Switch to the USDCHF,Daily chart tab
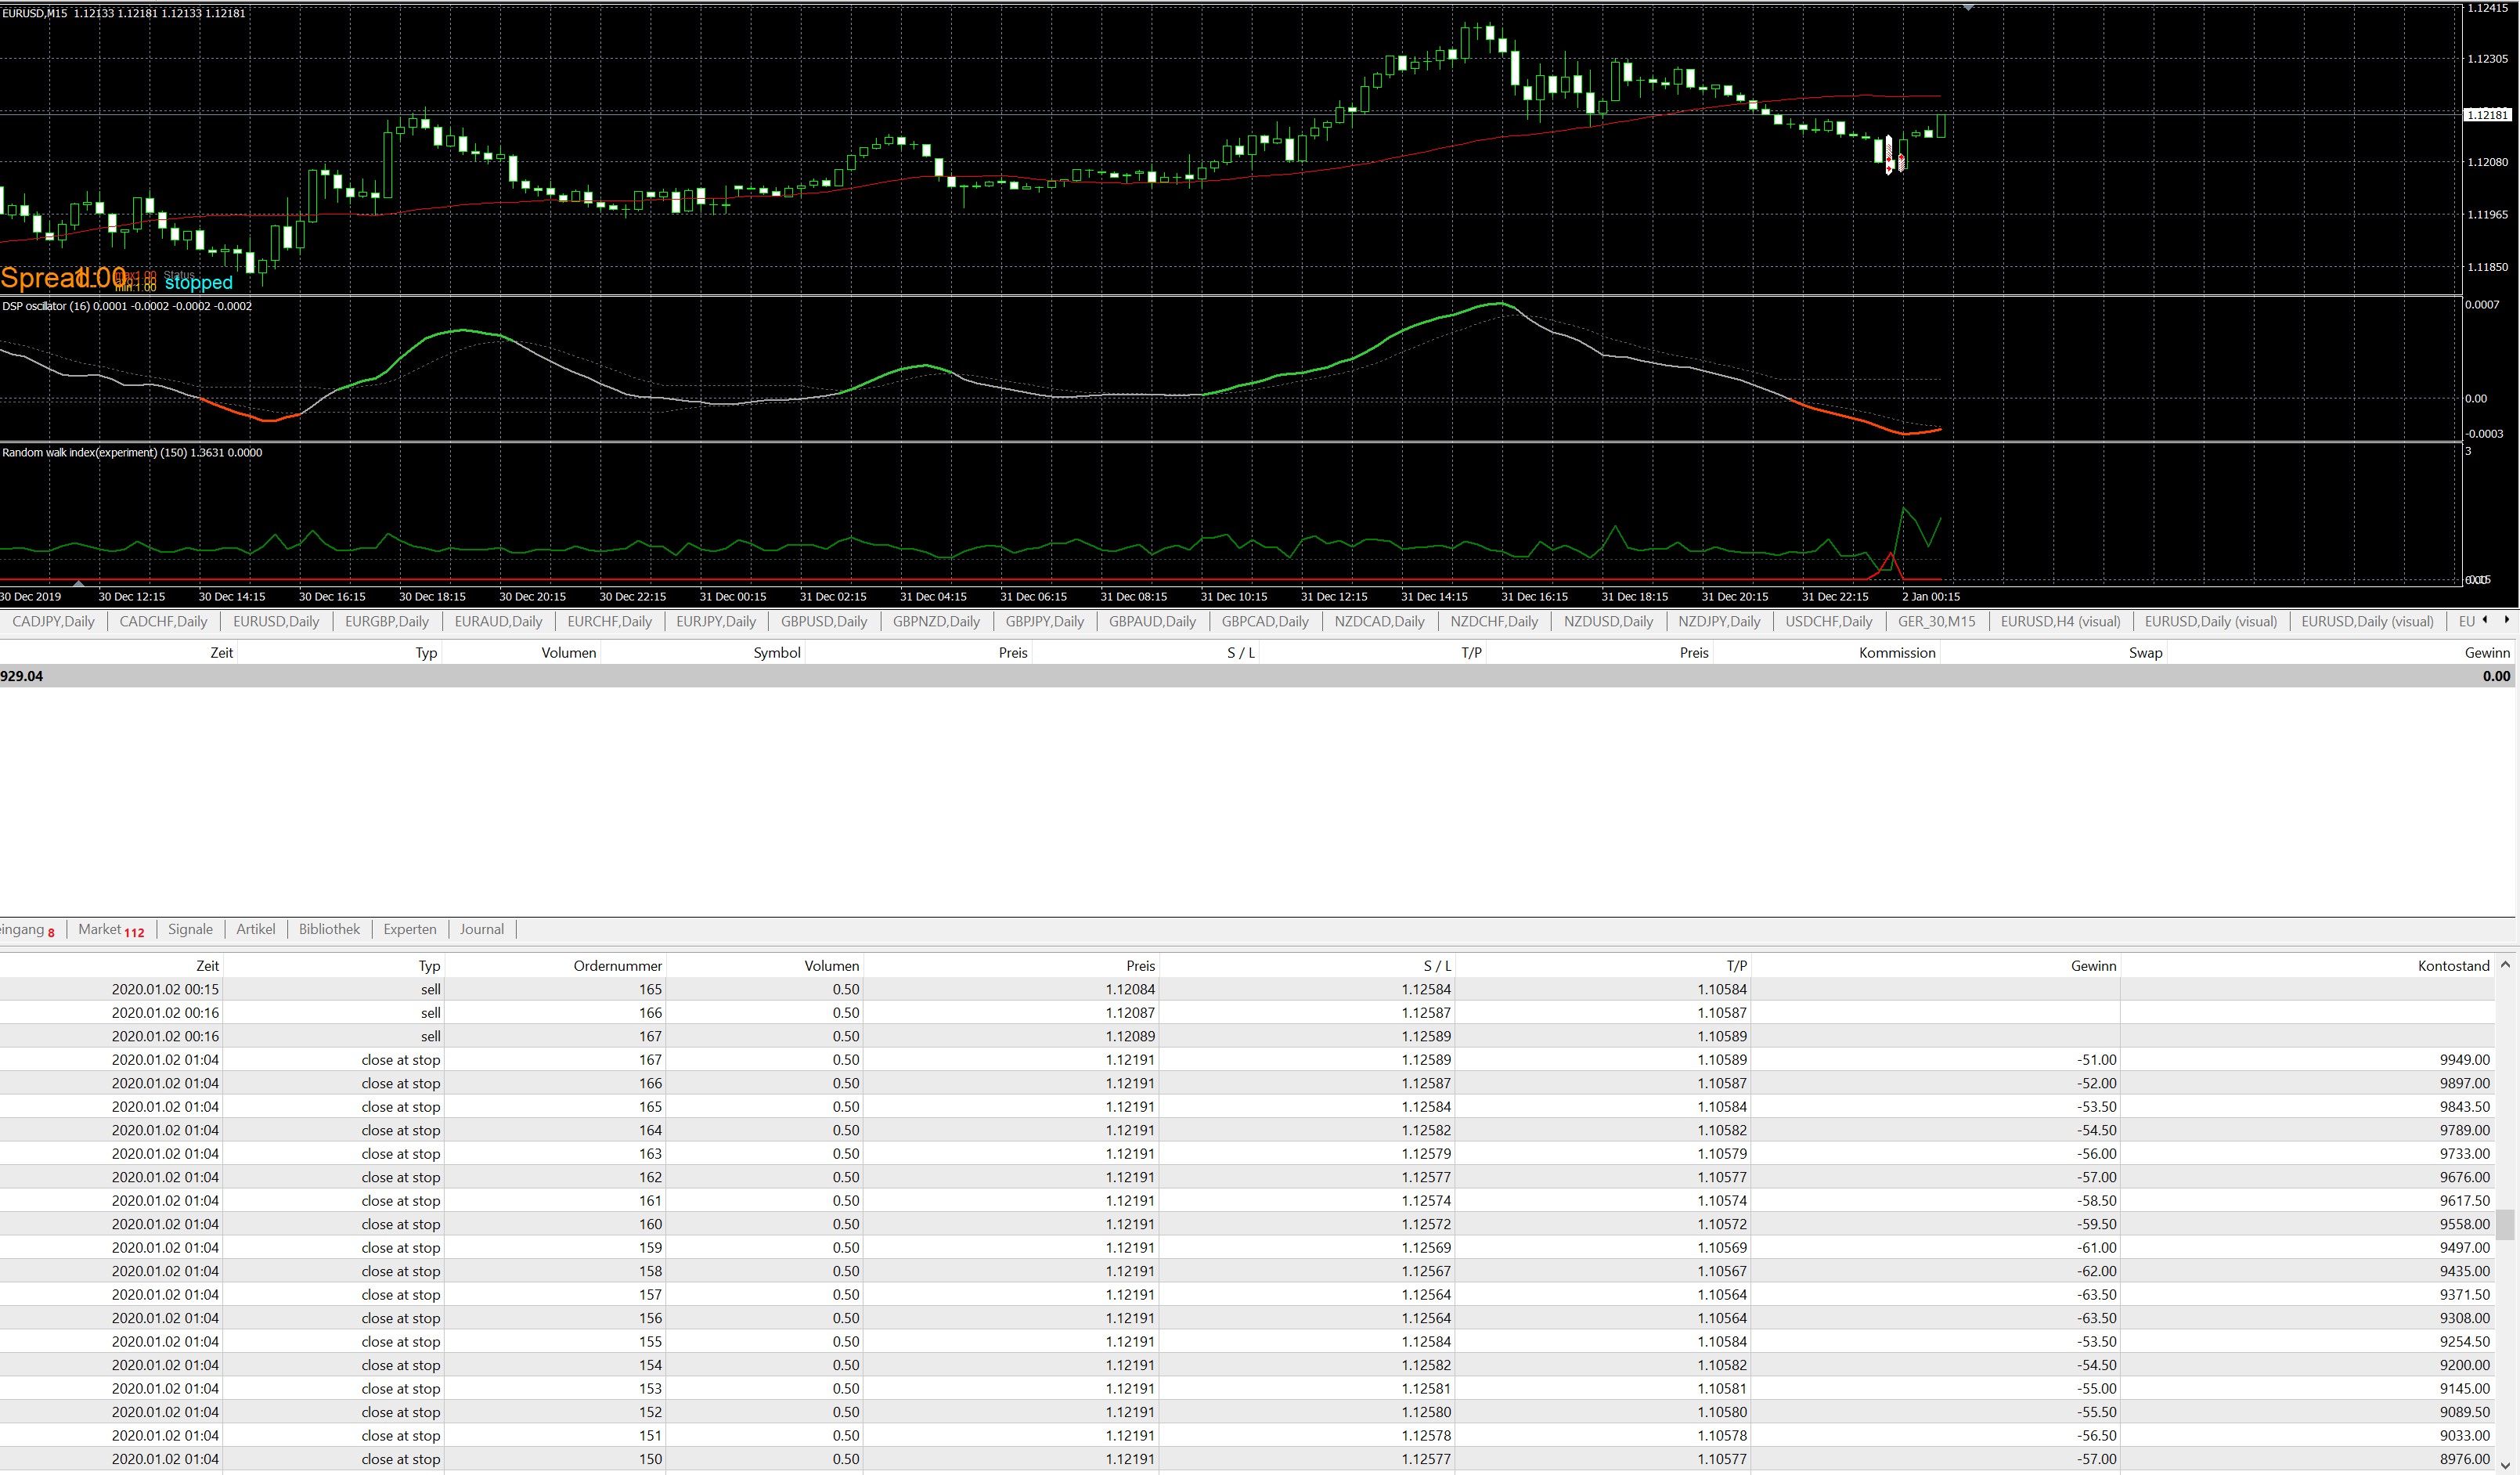The width and height of the screenshot is (2520, 1475). coord(1829,621)
